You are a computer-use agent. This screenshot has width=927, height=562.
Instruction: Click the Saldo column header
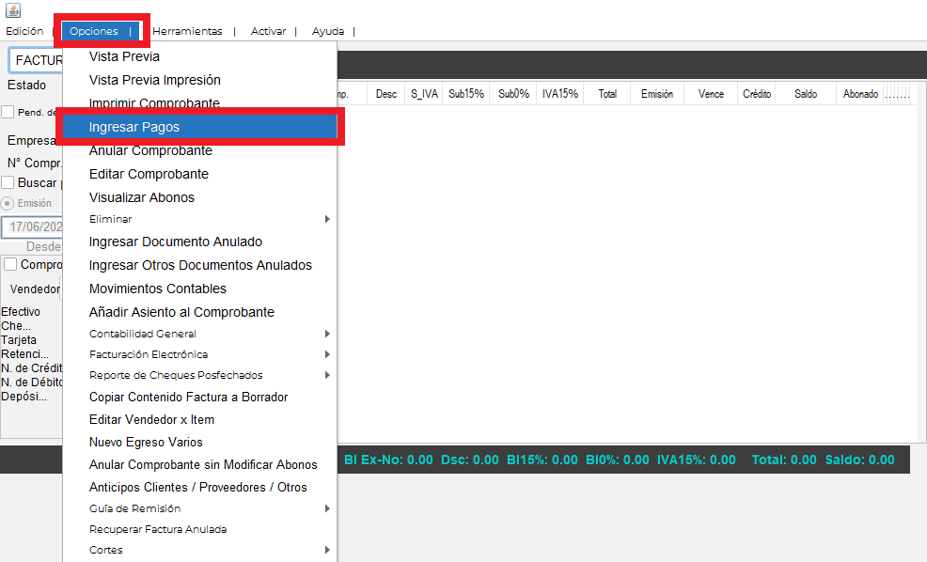[x=806, y=94]
